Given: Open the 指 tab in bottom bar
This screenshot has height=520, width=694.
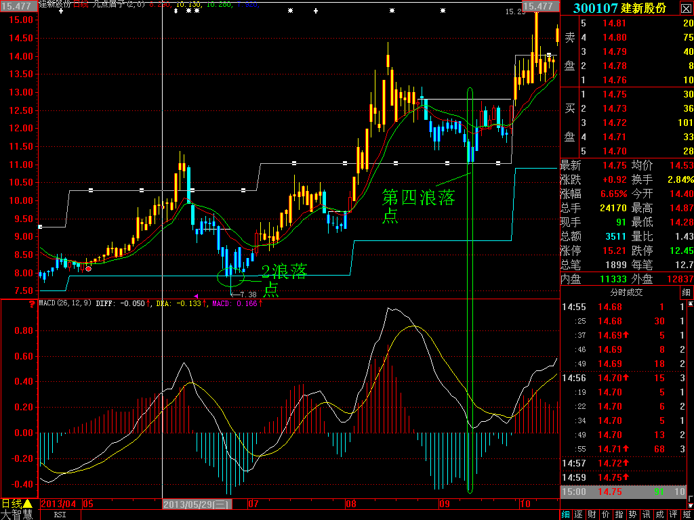Looking at the screenshot, I should tap(619, 515).
